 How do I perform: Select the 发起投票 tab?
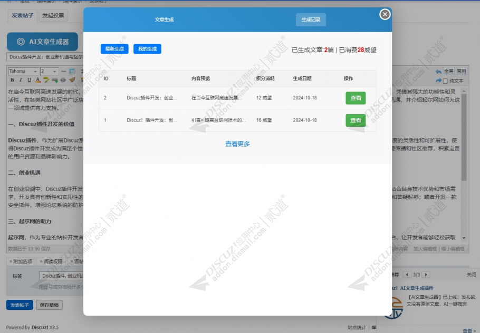[53, 16]
